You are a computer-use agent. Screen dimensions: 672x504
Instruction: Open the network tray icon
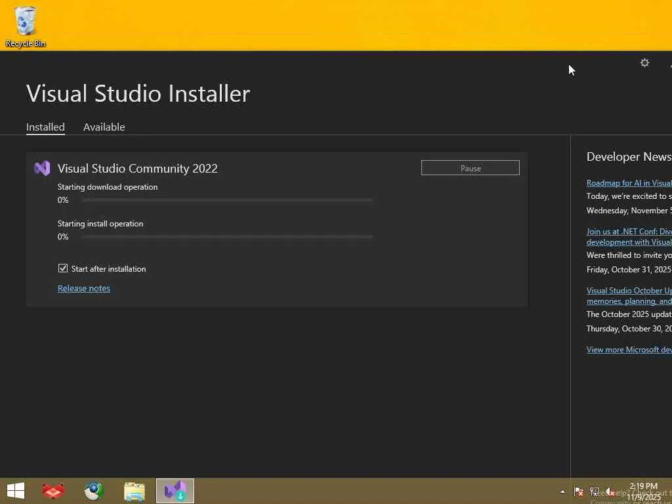point(595,492)
